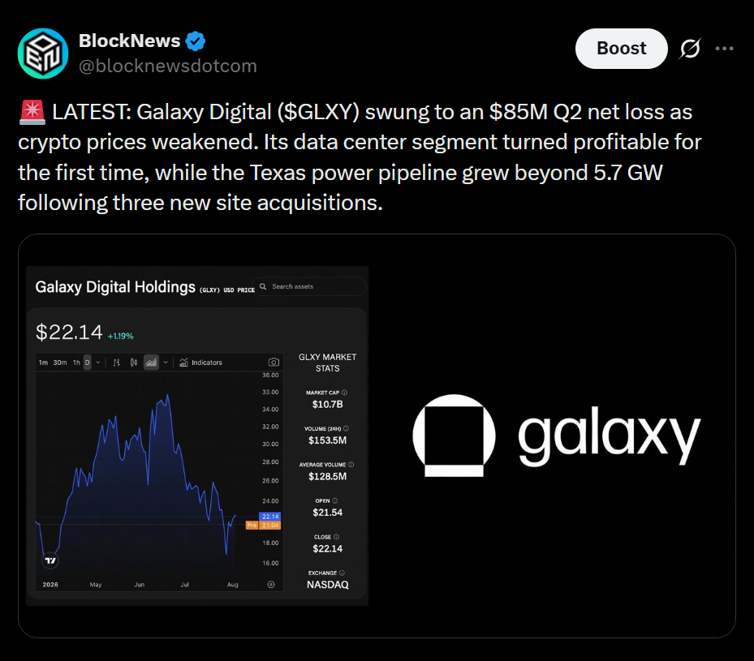Select the 30m interval tab
This screenshot has width=754, height=661.
click(60, 363)
